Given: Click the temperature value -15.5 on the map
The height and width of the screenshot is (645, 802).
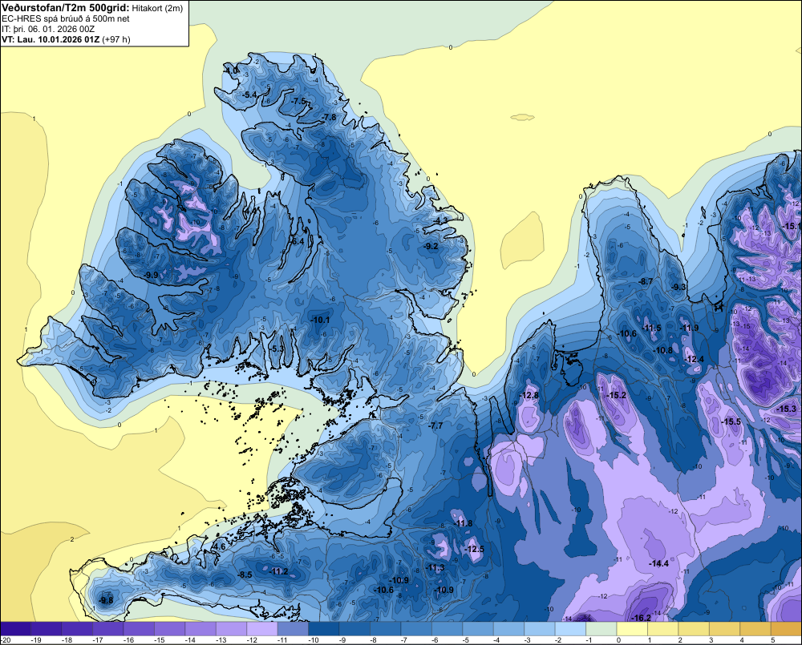Looking at the screenshot, I should (x=731, y=422).
